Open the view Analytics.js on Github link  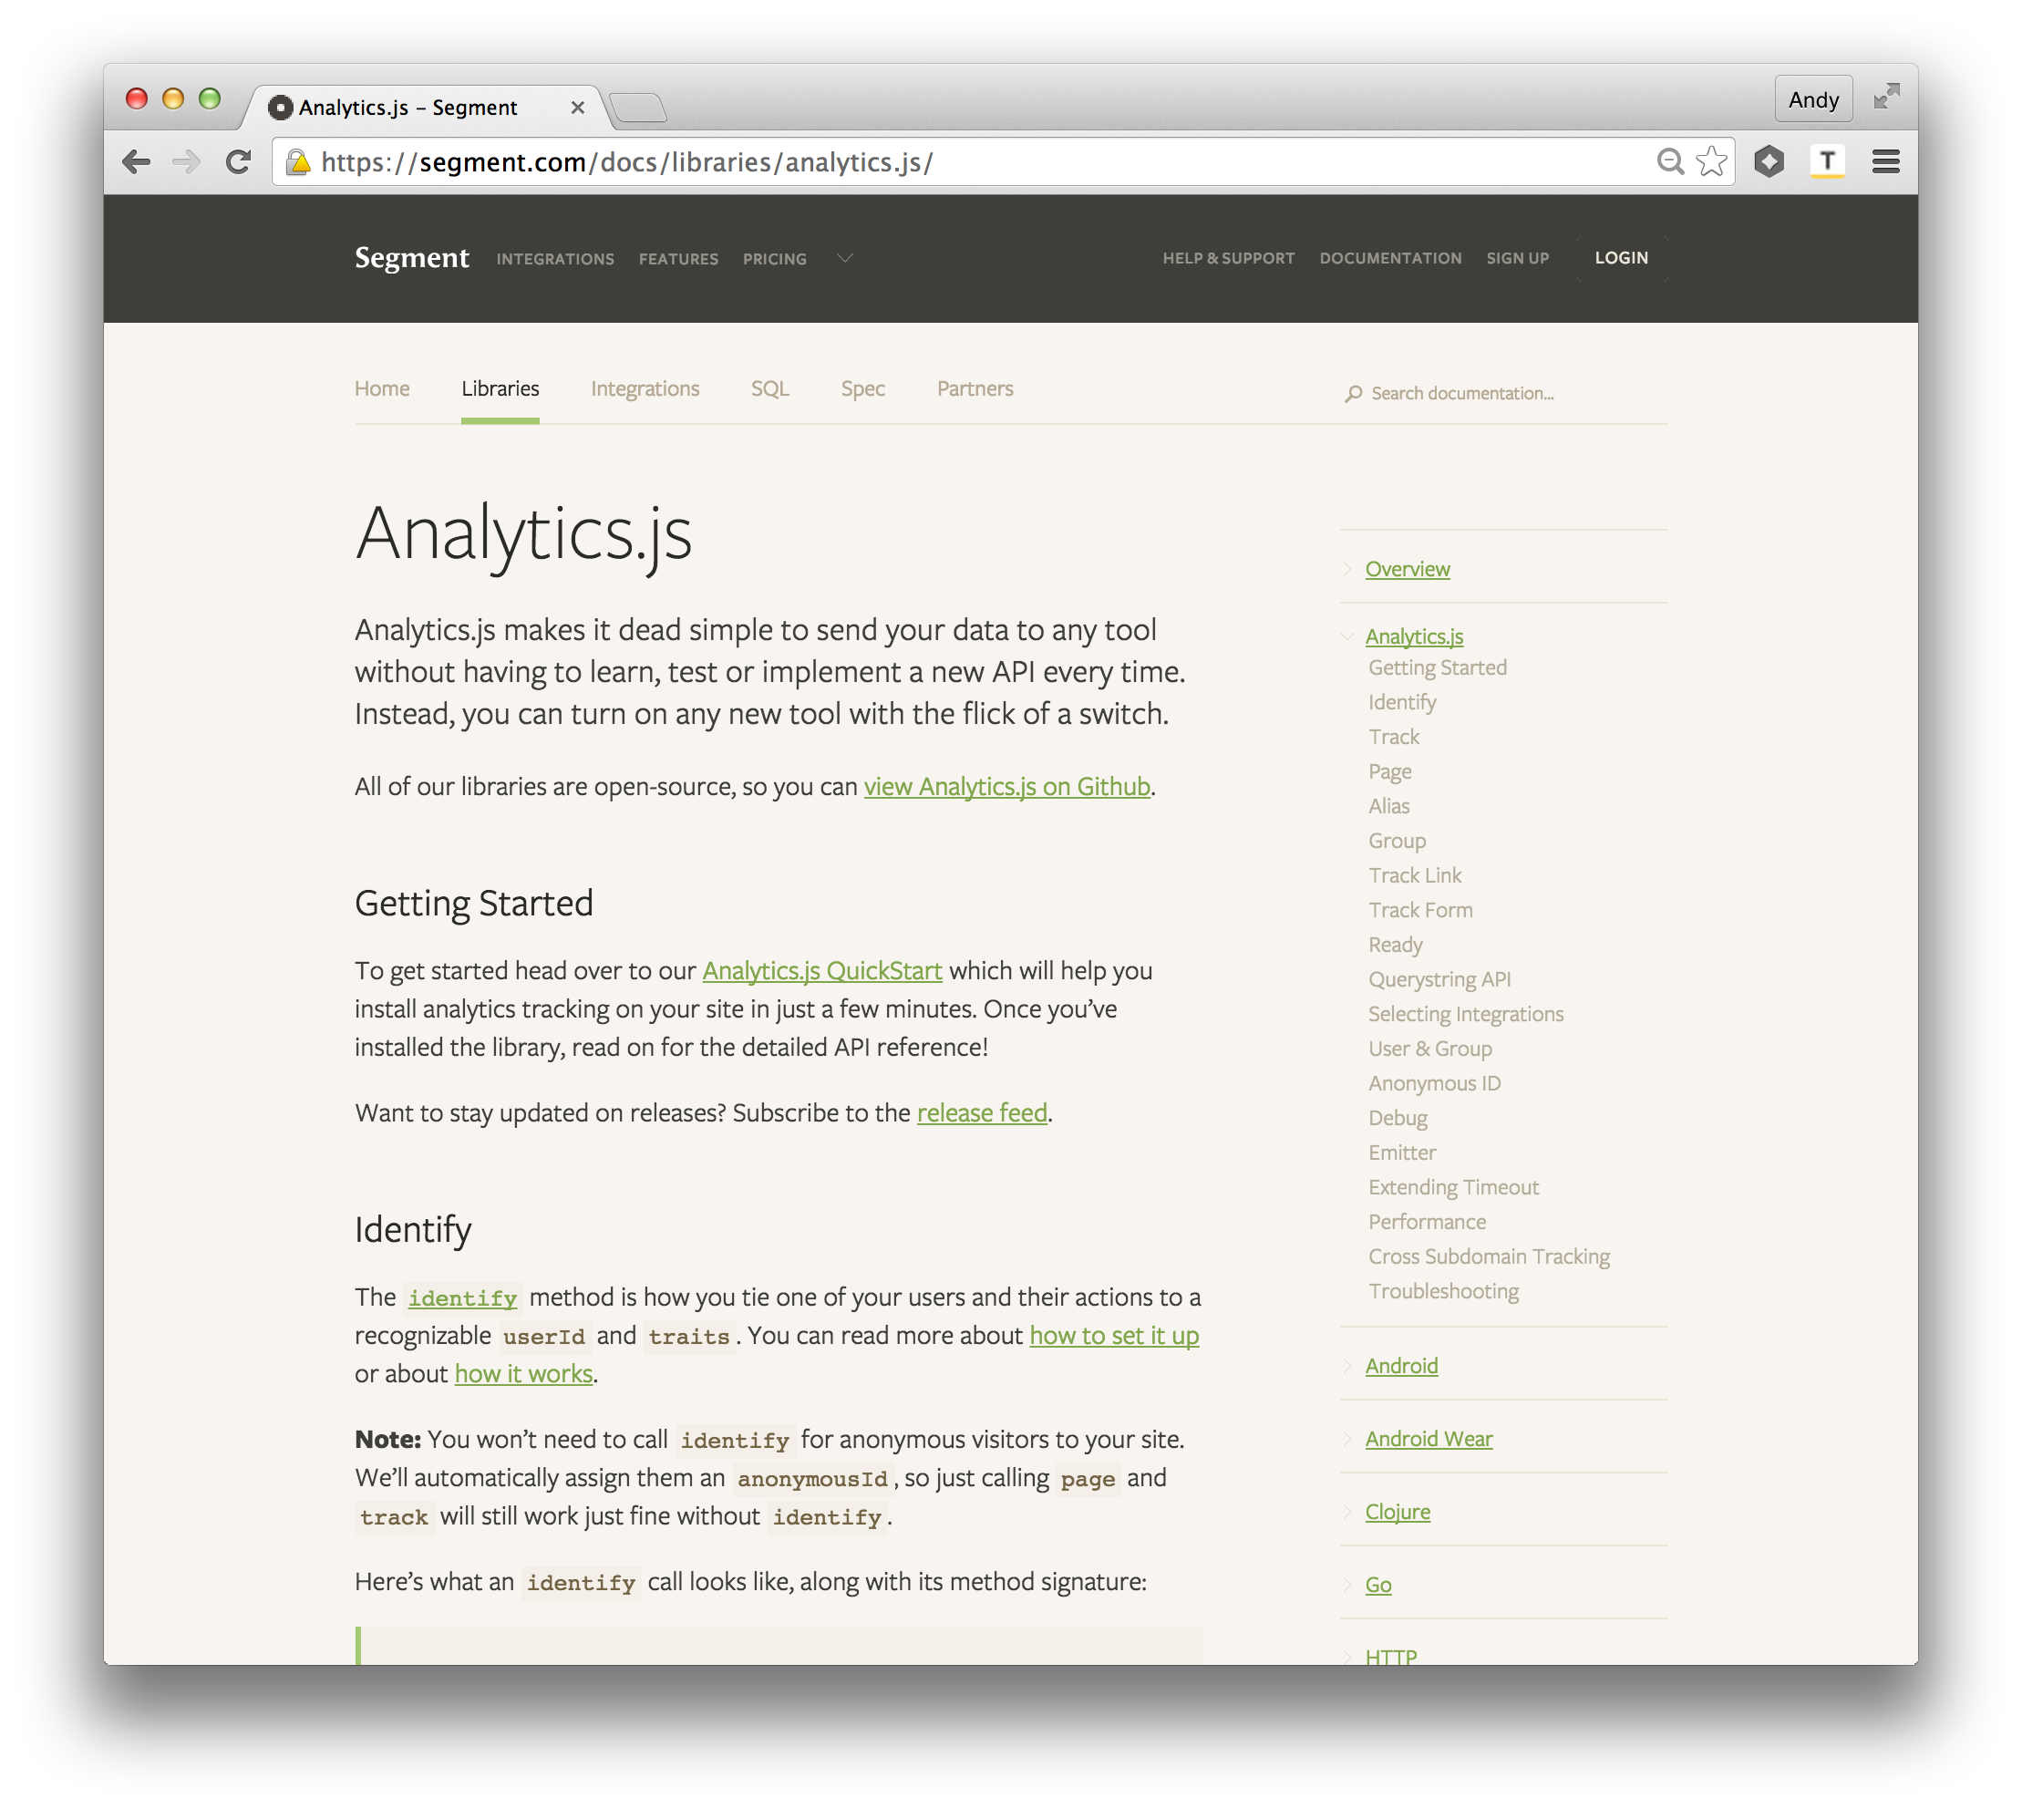[x=1006, y=786]
